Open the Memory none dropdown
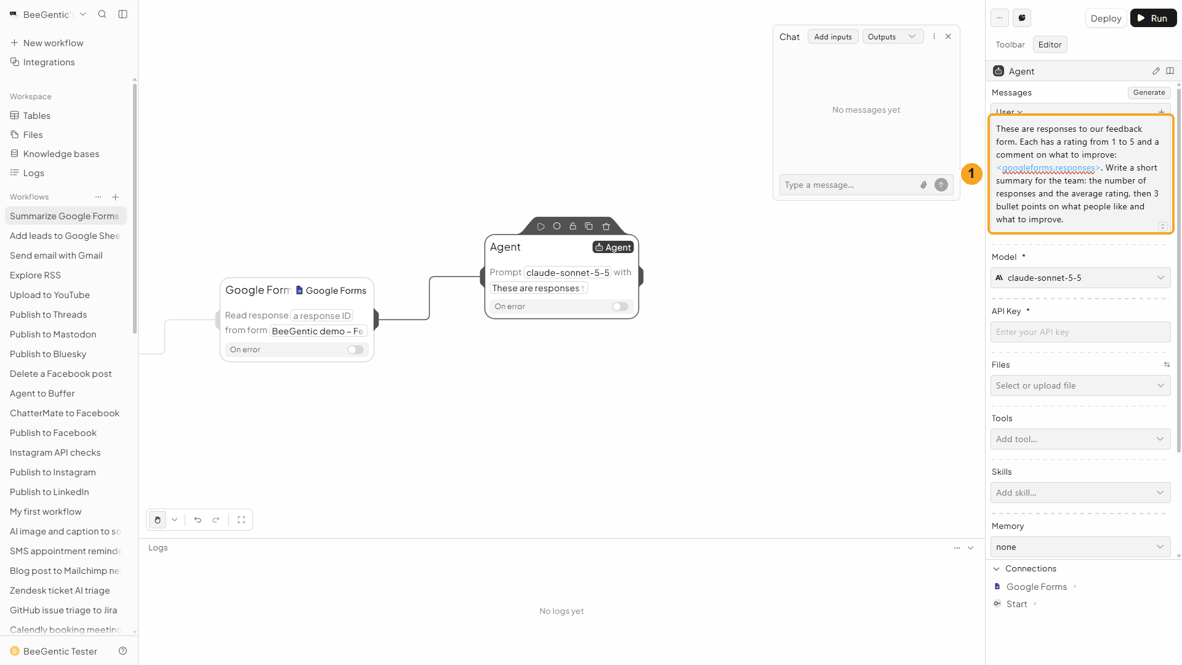Image resolution: width=1182 pixels, height=665 pixels. pos(1080,547)
